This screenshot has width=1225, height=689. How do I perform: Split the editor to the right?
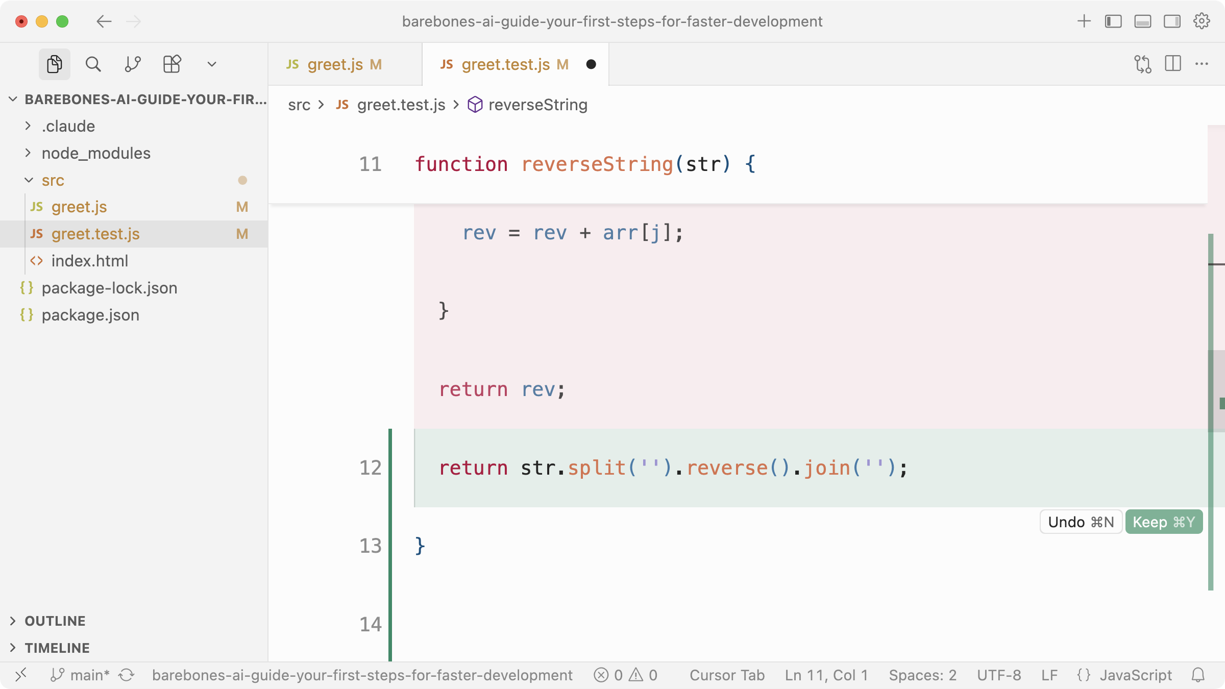tap(1173, 64)
